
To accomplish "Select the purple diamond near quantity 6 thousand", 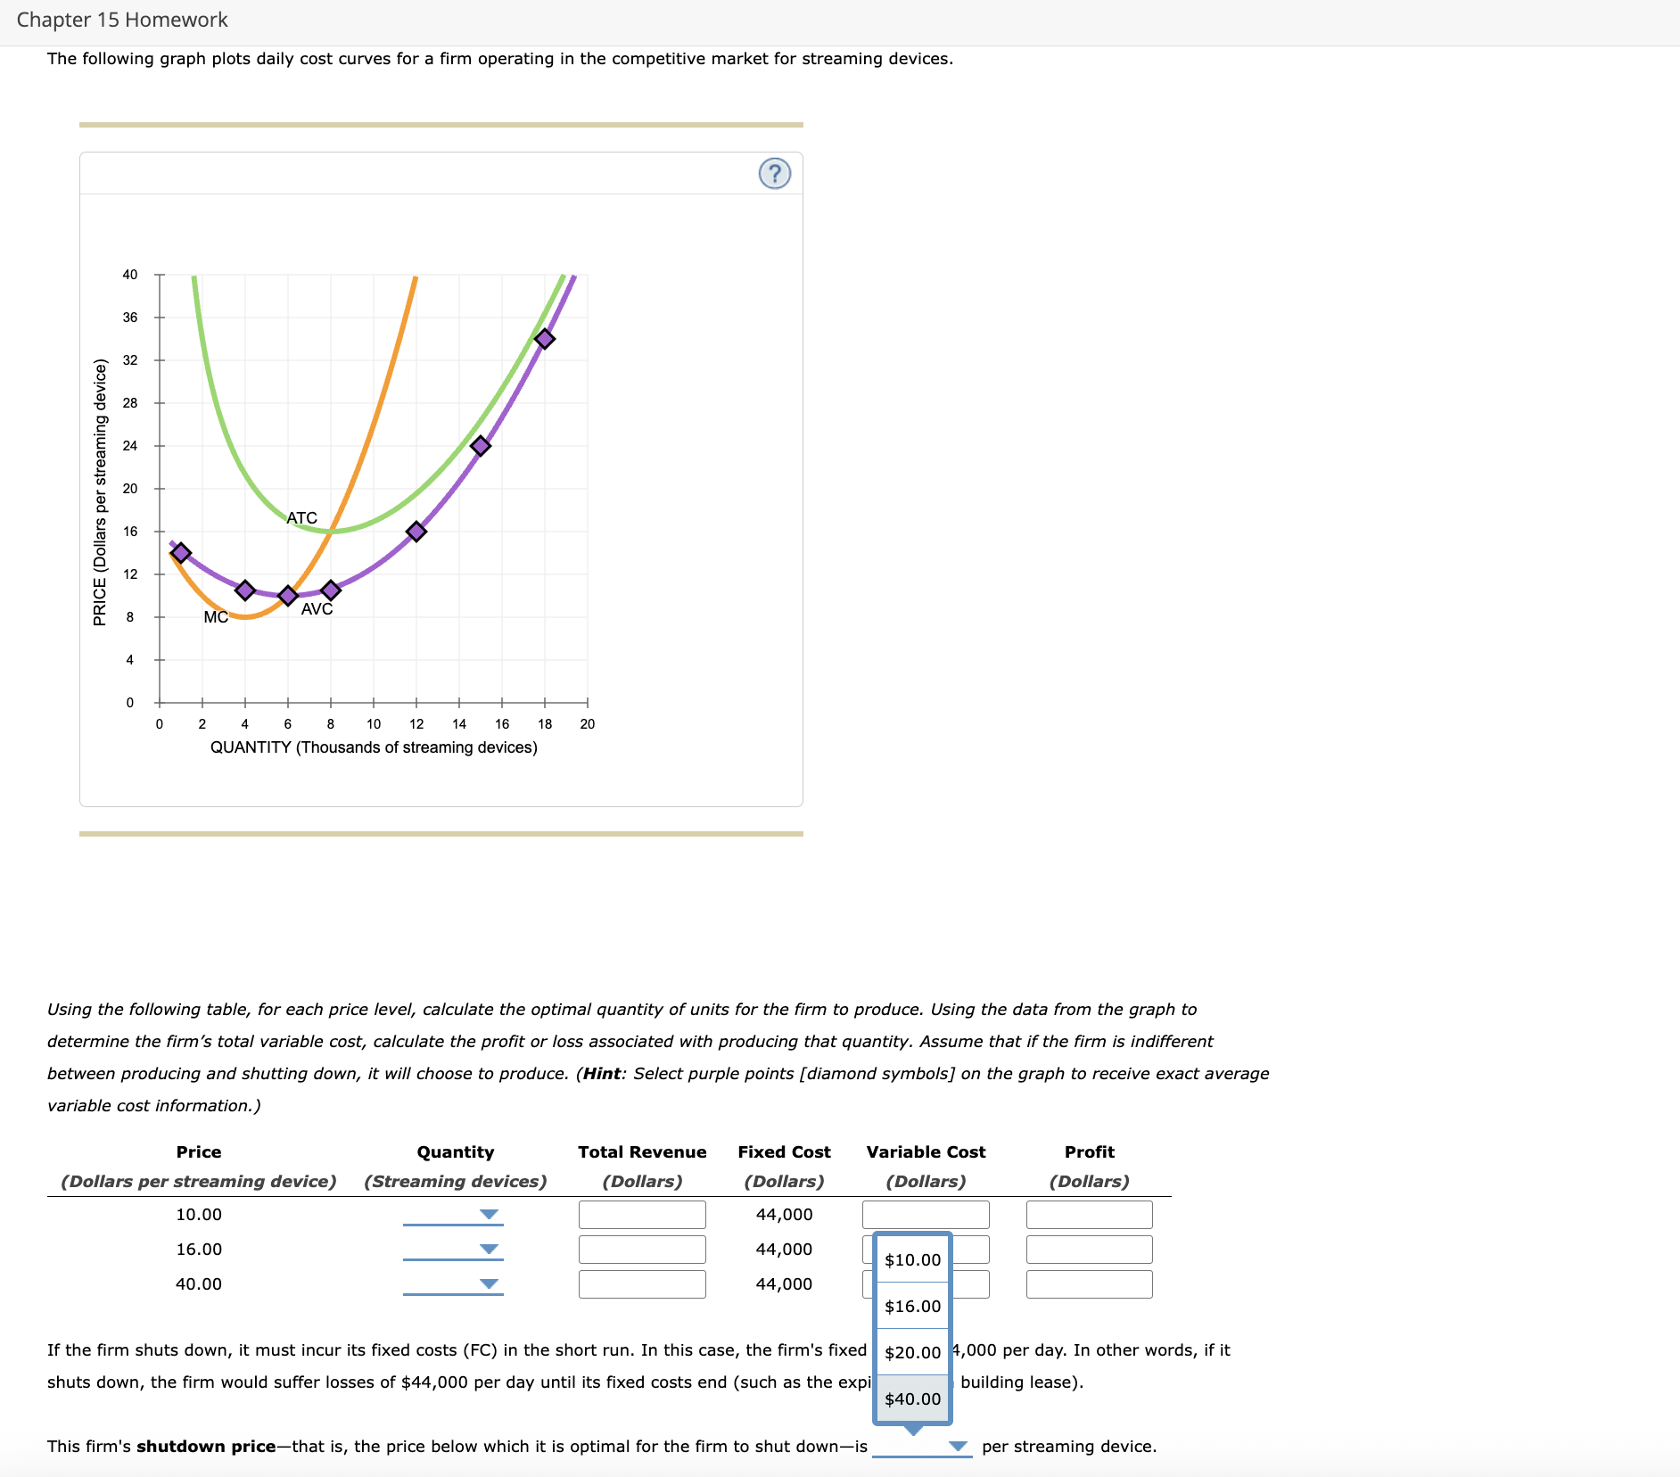I will [288, 596].
